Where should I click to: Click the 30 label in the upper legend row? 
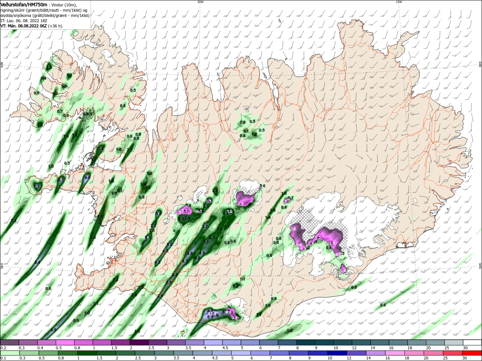(465, 348)
